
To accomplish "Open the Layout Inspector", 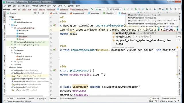I will point(169,98).
